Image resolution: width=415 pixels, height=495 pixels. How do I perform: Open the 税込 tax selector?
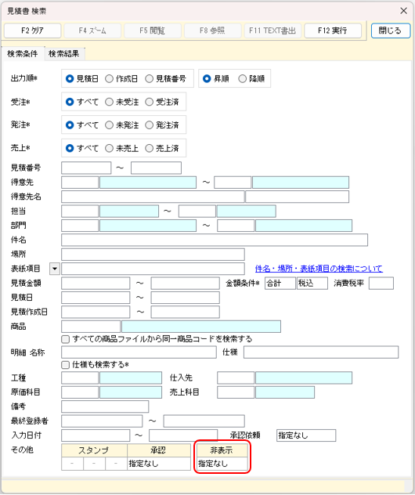tap(312, 284)
